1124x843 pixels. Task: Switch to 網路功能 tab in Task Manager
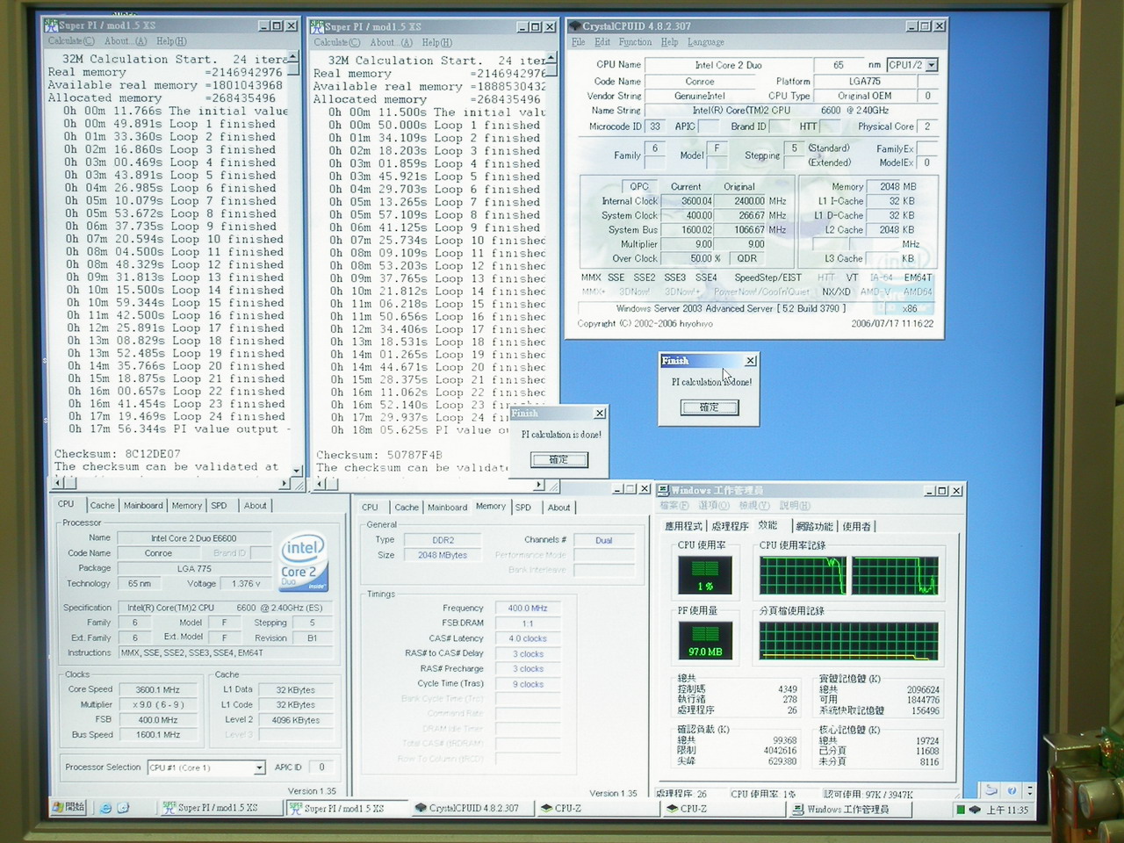pyautogui.click(x=814, y=526)
